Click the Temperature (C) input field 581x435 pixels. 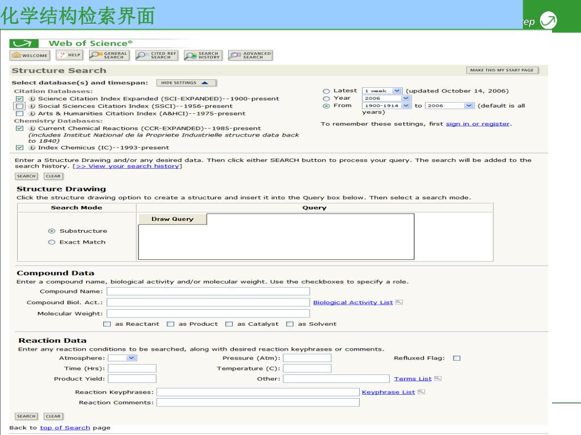[307, 368]
